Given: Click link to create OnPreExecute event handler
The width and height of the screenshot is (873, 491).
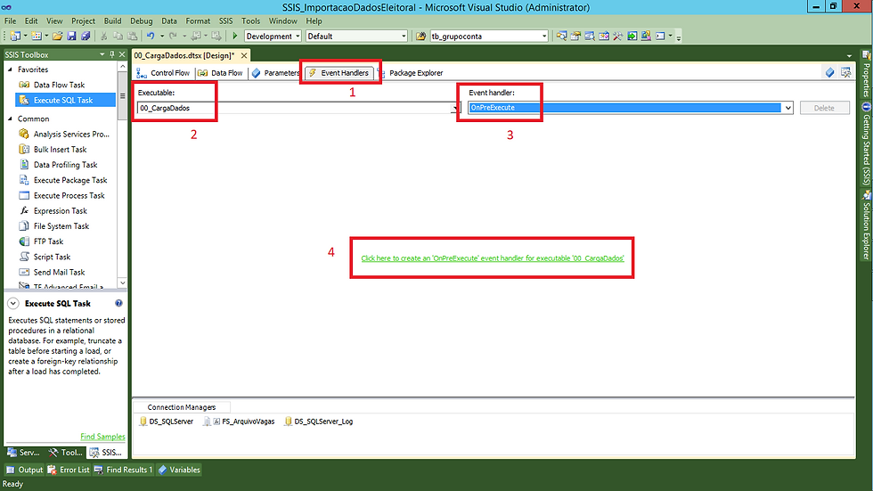Looking at the screenshot, I should tap(492, 258).
